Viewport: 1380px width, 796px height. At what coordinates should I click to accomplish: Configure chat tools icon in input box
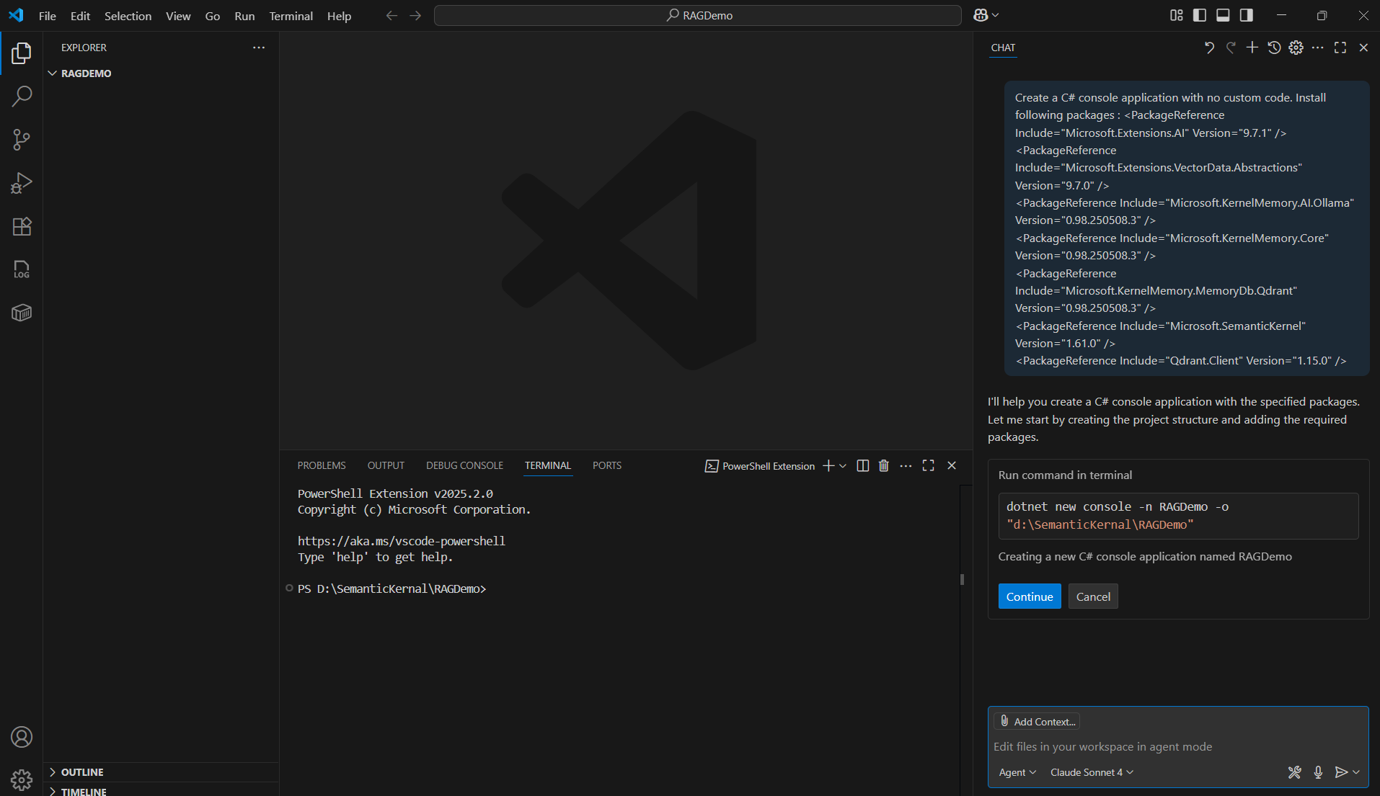(1294, 772)
